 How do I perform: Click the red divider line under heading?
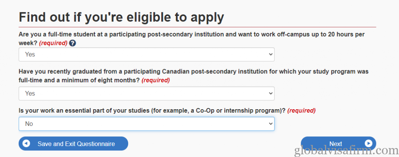click(197, 27)
